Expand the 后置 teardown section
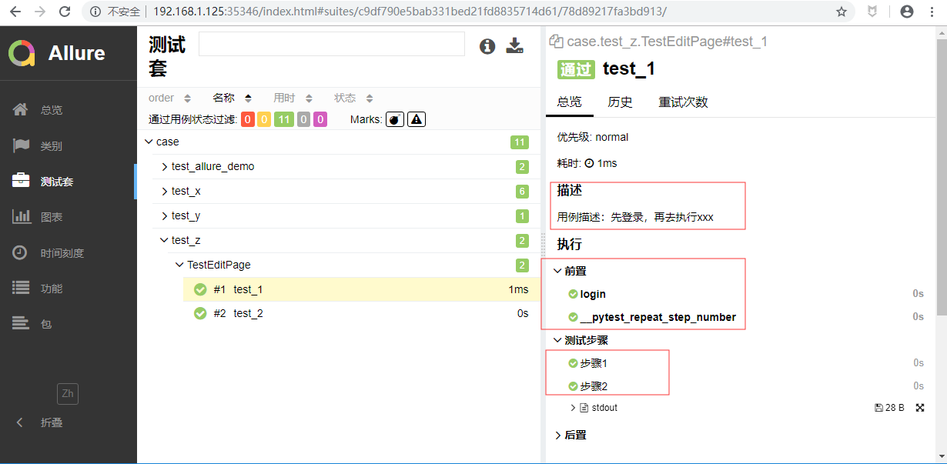The image size is (947, 464). pos(571,435)
